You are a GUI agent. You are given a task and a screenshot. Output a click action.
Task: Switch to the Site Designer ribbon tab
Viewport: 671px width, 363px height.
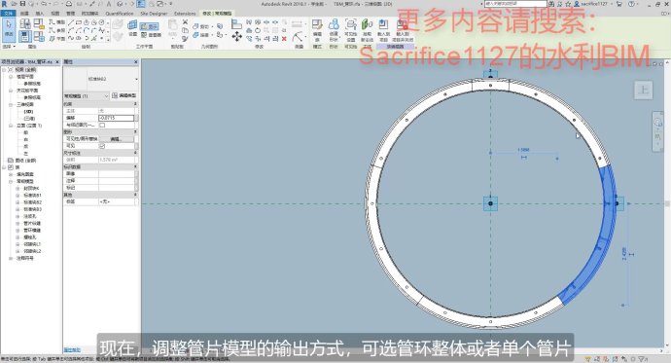point(154,14)
